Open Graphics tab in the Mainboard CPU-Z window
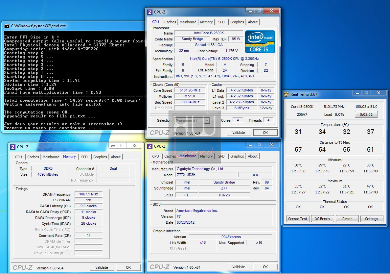Image resolution: width=390 pixels, height=274 pixels. (x=237, y=156)
